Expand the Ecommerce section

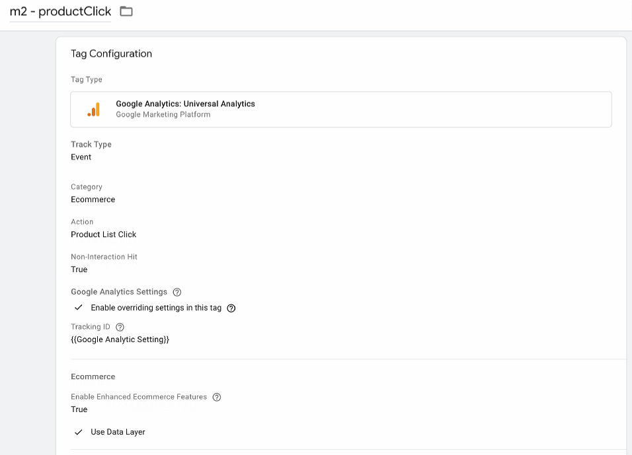click(x=93, y=376)
